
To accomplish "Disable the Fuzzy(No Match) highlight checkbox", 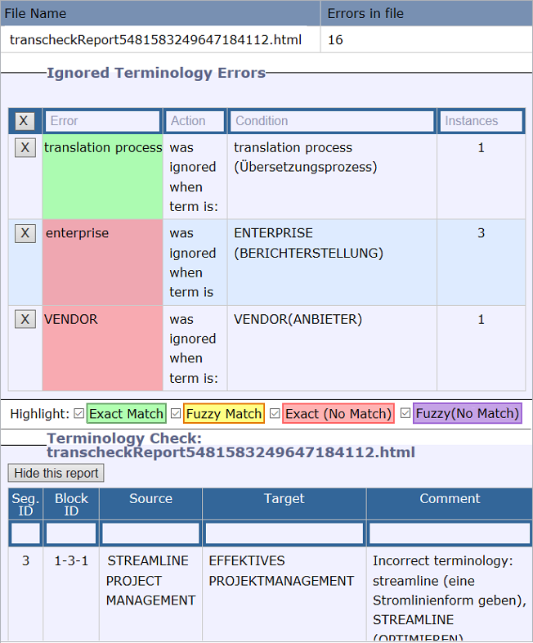I will tap(405, 414).
